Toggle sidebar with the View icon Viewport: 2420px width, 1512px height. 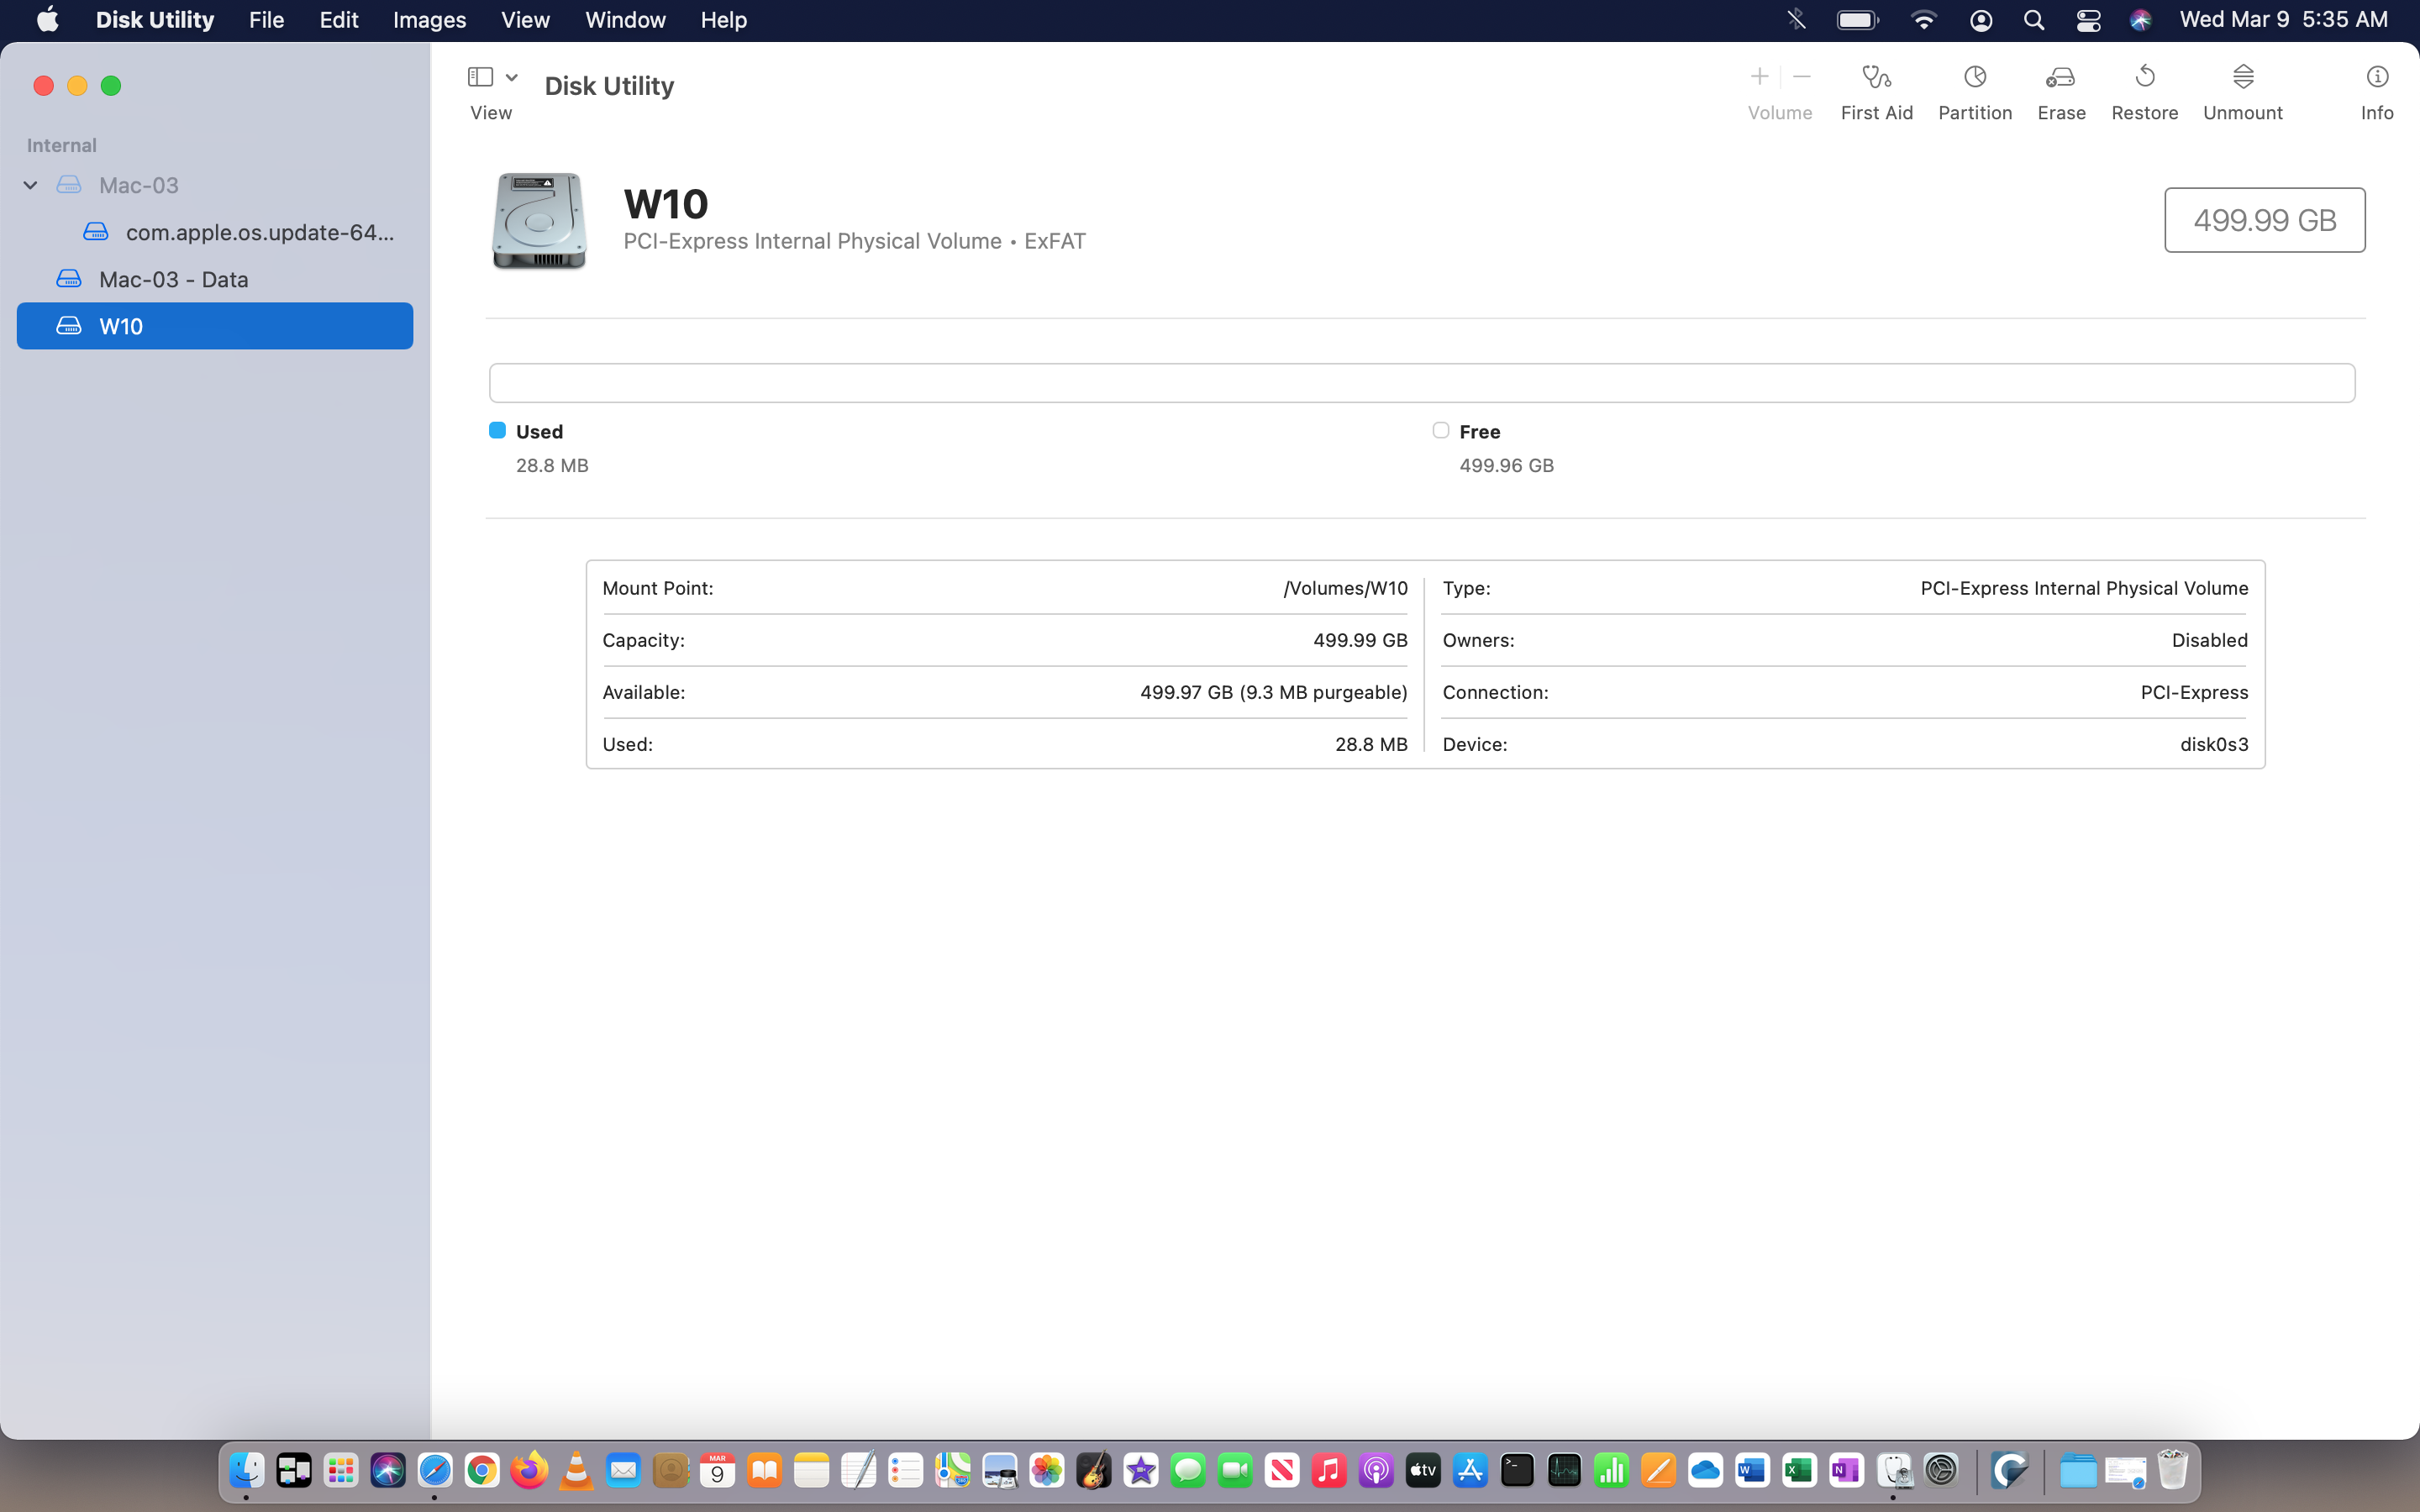coord(480,77)
